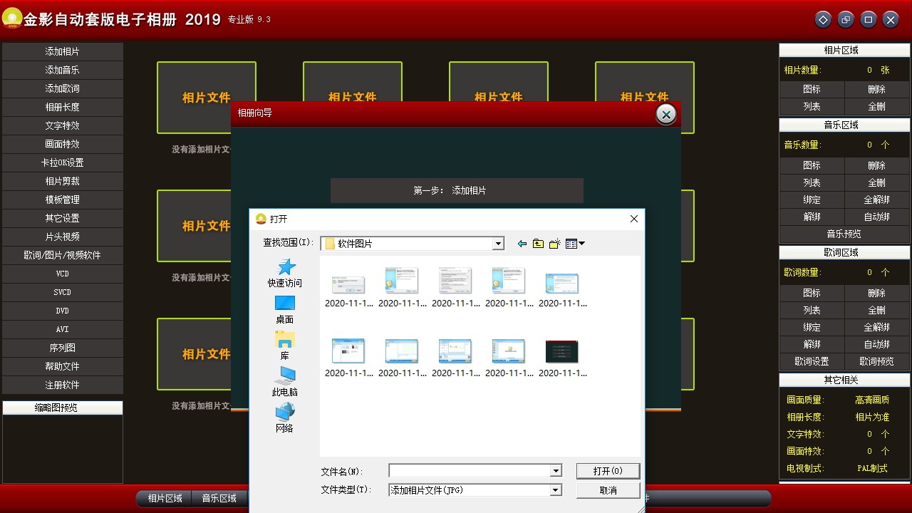Create a new folder in the Open dialog
Screen dimensions: 912x513
pyautogui.click(x=555, y=244)
